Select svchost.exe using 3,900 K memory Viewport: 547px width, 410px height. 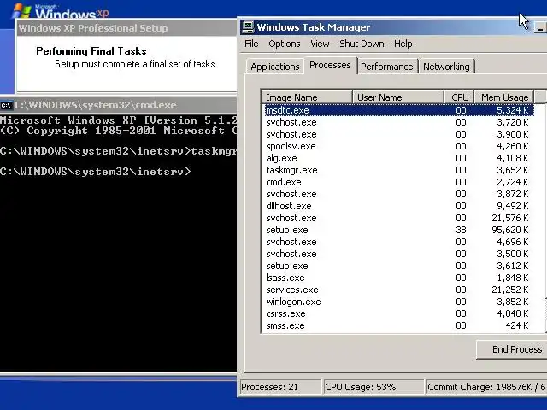pos(398,134)
